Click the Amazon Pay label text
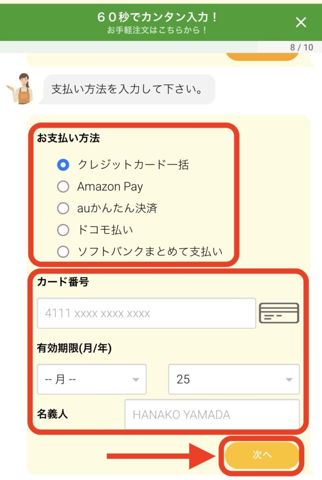Viewport: 322px width, 480px height. coord(110,187)
